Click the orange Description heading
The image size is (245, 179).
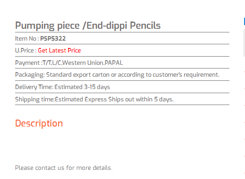[x=39, y=123]
